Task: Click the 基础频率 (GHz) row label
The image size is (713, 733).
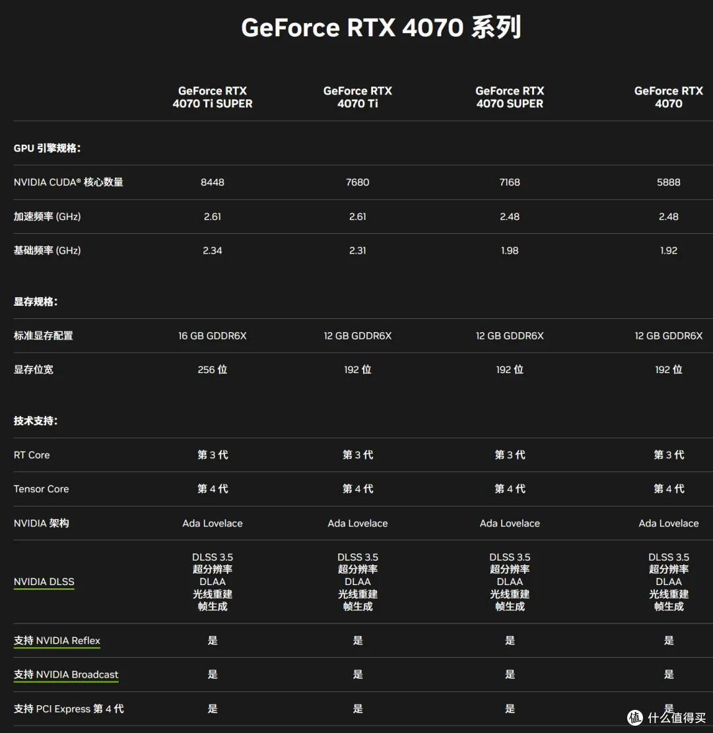Action: coord(47,250)
